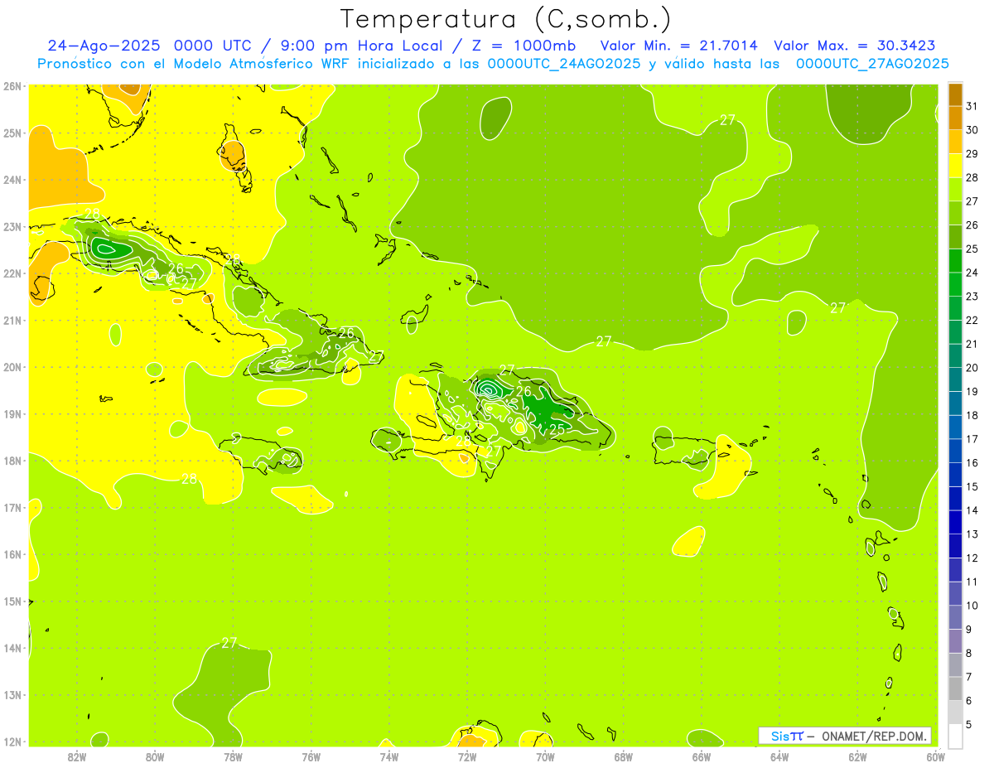Pick the legend swatch between 25 and 26

[955, 237]
